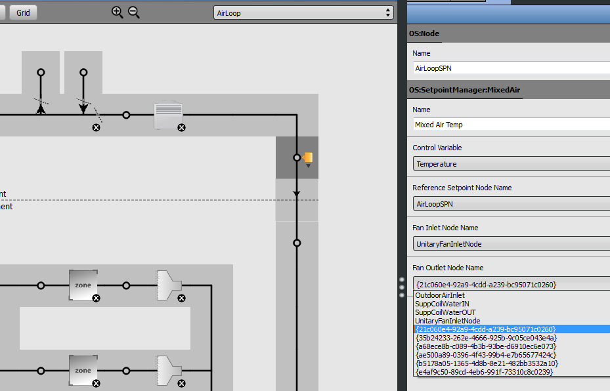Viewport: 610px width, 391px height.
Task: Click the OS:Node section header
Action: click(508, 34)
